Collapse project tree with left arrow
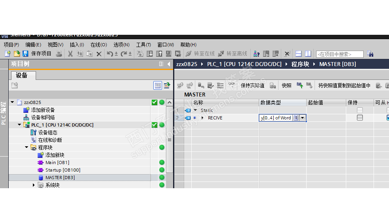Image resolution: width=389 pixels, height=223 pixels. coord(169,64)
